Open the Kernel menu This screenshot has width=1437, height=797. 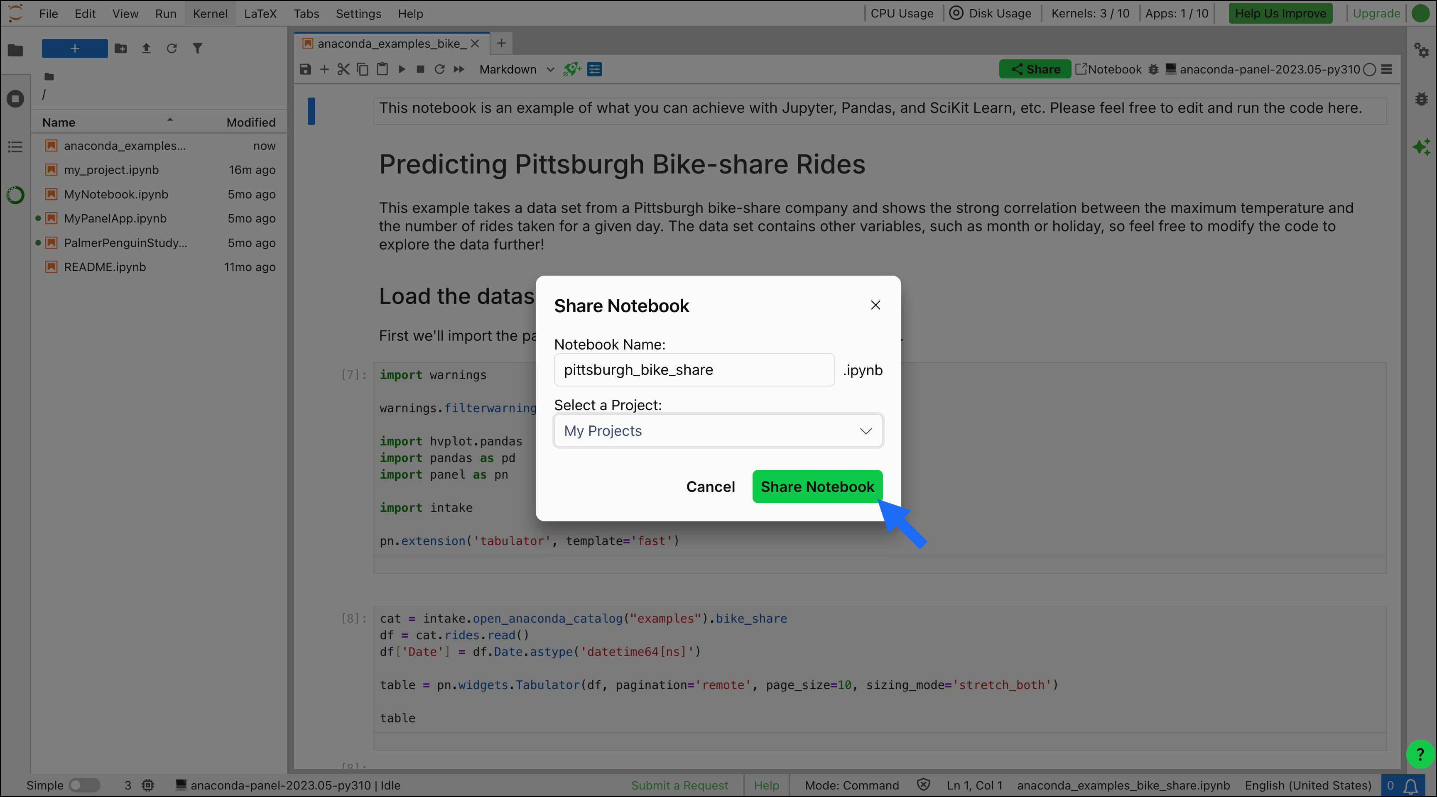point(210,13)
